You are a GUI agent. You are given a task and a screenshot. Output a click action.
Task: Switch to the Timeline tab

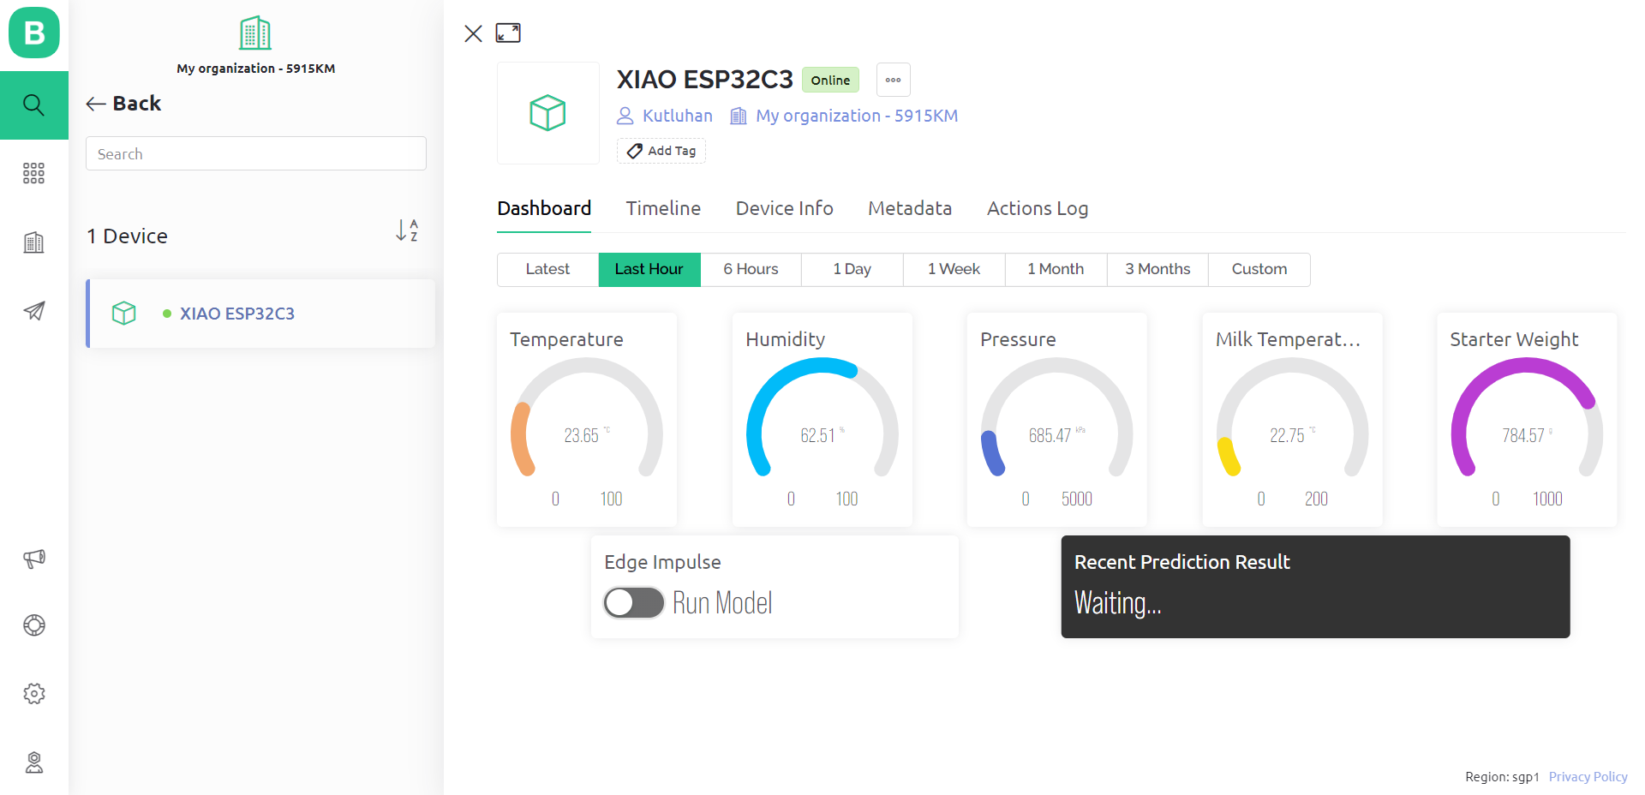pos(663,208)
